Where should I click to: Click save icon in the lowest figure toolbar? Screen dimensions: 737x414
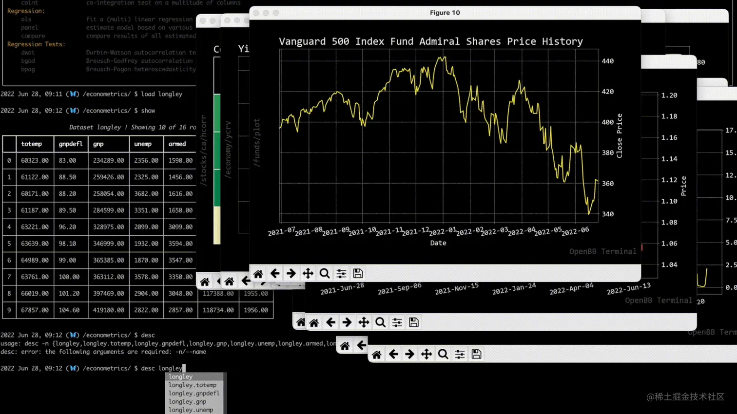point(476,355)
